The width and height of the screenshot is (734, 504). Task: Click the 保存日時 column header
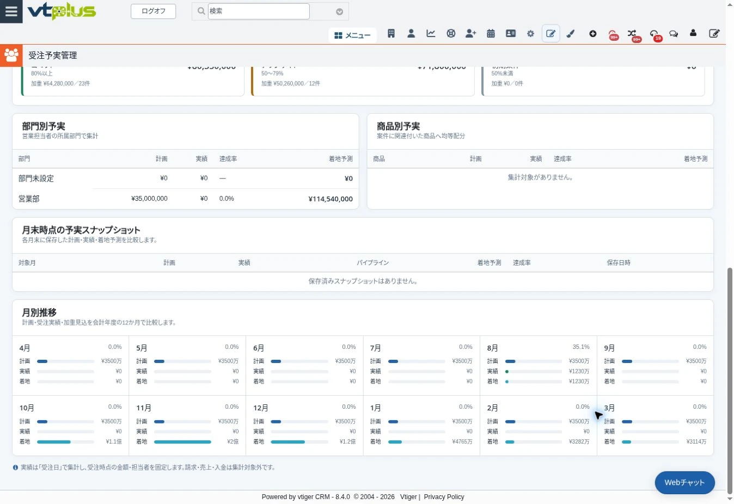tap(619, 263)
